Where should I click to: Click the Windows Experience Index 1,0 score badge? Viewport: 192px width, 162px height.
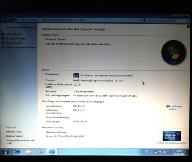(76, 76)
